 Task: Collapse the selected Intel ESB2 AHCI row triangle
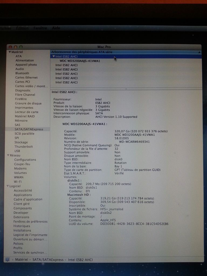(54, 57)
